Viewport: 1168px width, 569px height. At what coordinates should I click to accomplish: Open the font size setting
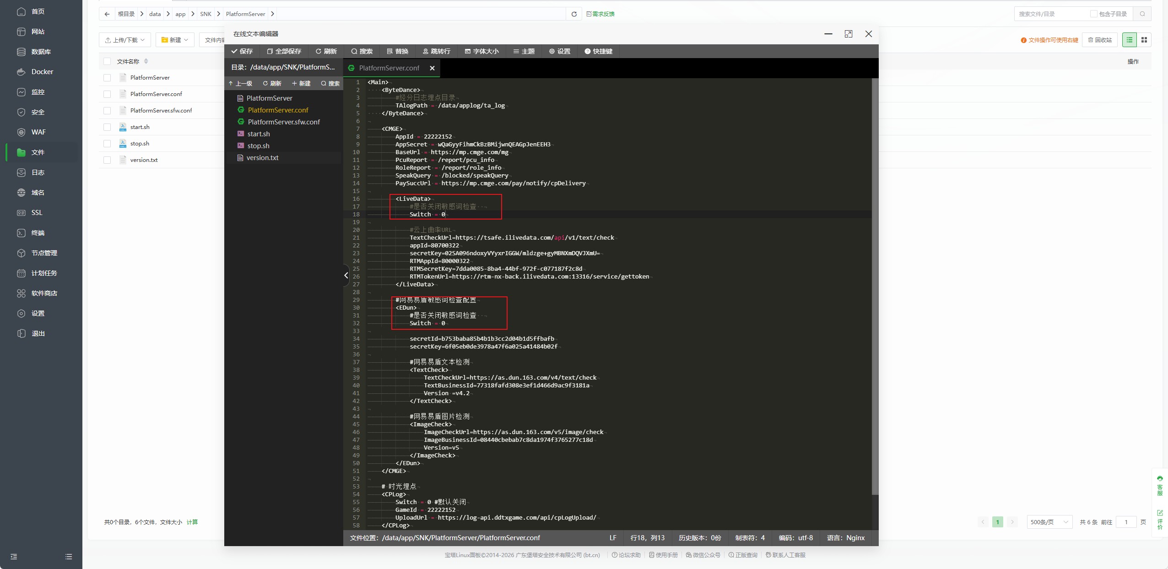pos(481,51)
